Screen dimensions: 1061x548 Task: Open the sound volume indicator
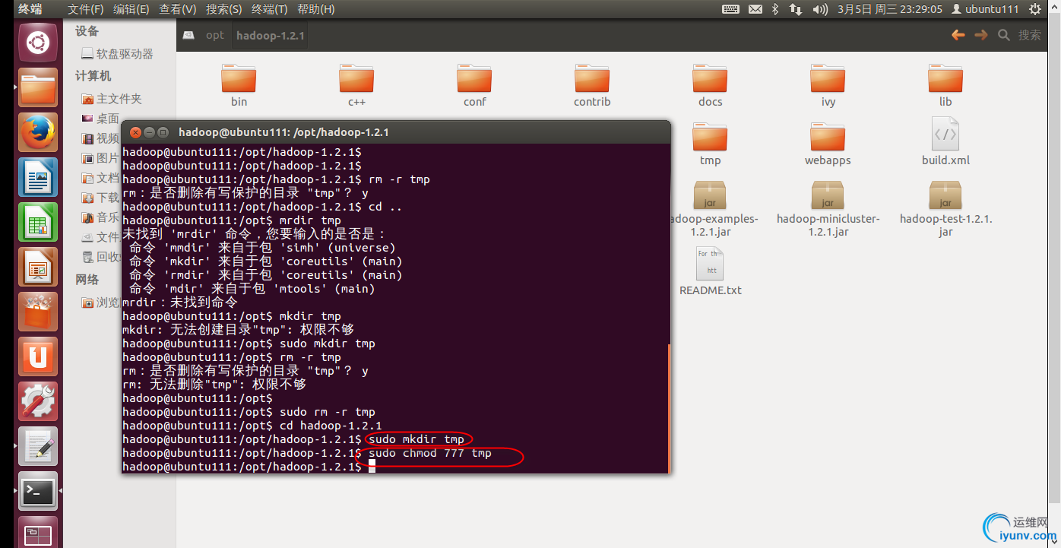pyautogui.click(x=820, y=9)
